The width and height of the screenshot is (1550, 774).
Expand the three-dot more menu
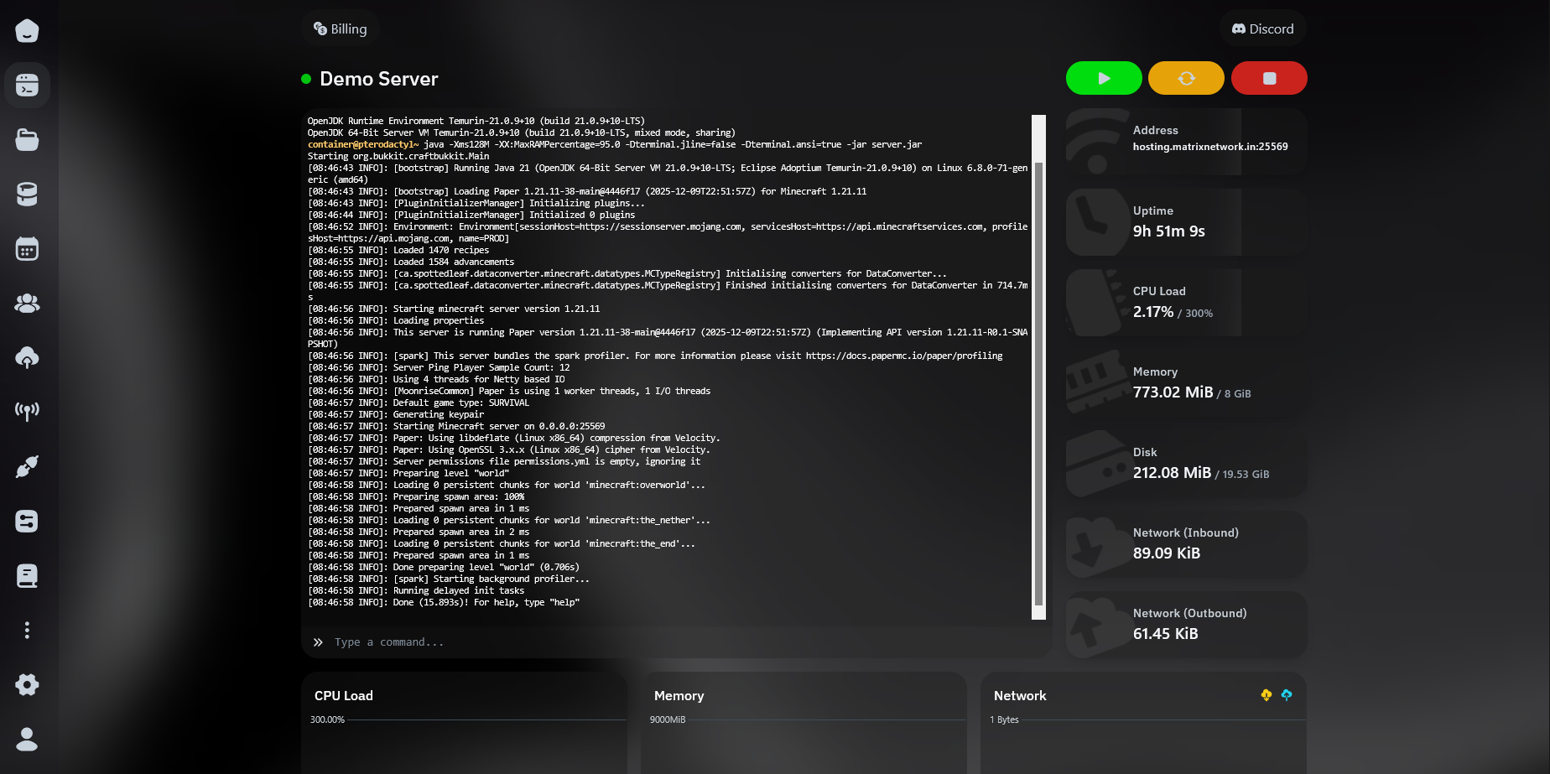(x=27, y=630)
